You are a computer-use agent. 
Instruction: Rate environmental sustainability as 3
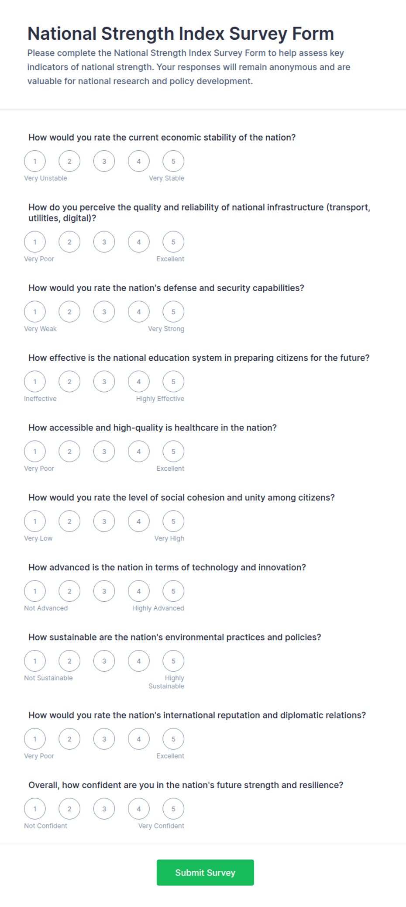click(x=104, y=661)
